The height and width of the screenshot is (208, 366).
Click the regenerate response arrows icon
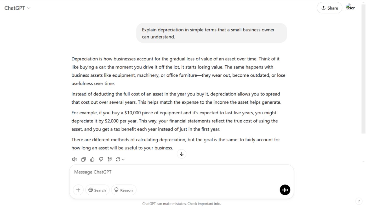point(118,159)
